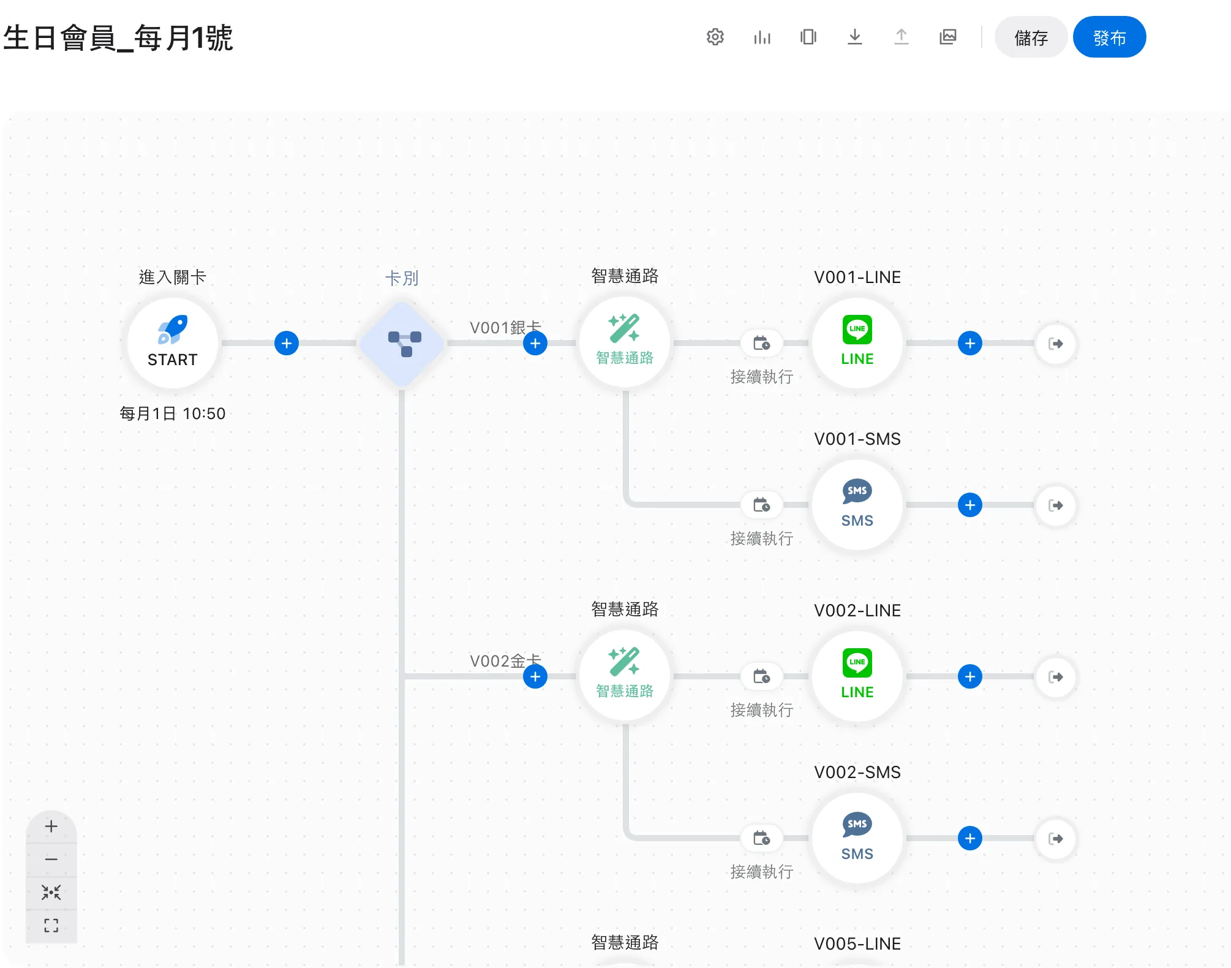Screen dimensions: 1231x968
Task: Add a step after V002-LINE node
Action: click(970, 676)
